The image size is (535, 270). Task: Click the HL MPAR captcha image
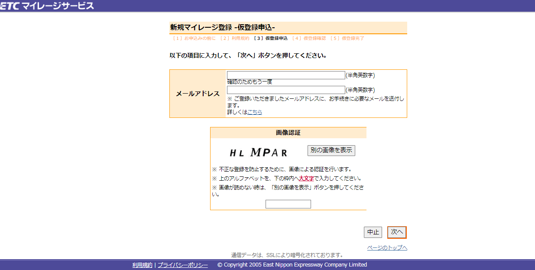click(258, 152)
